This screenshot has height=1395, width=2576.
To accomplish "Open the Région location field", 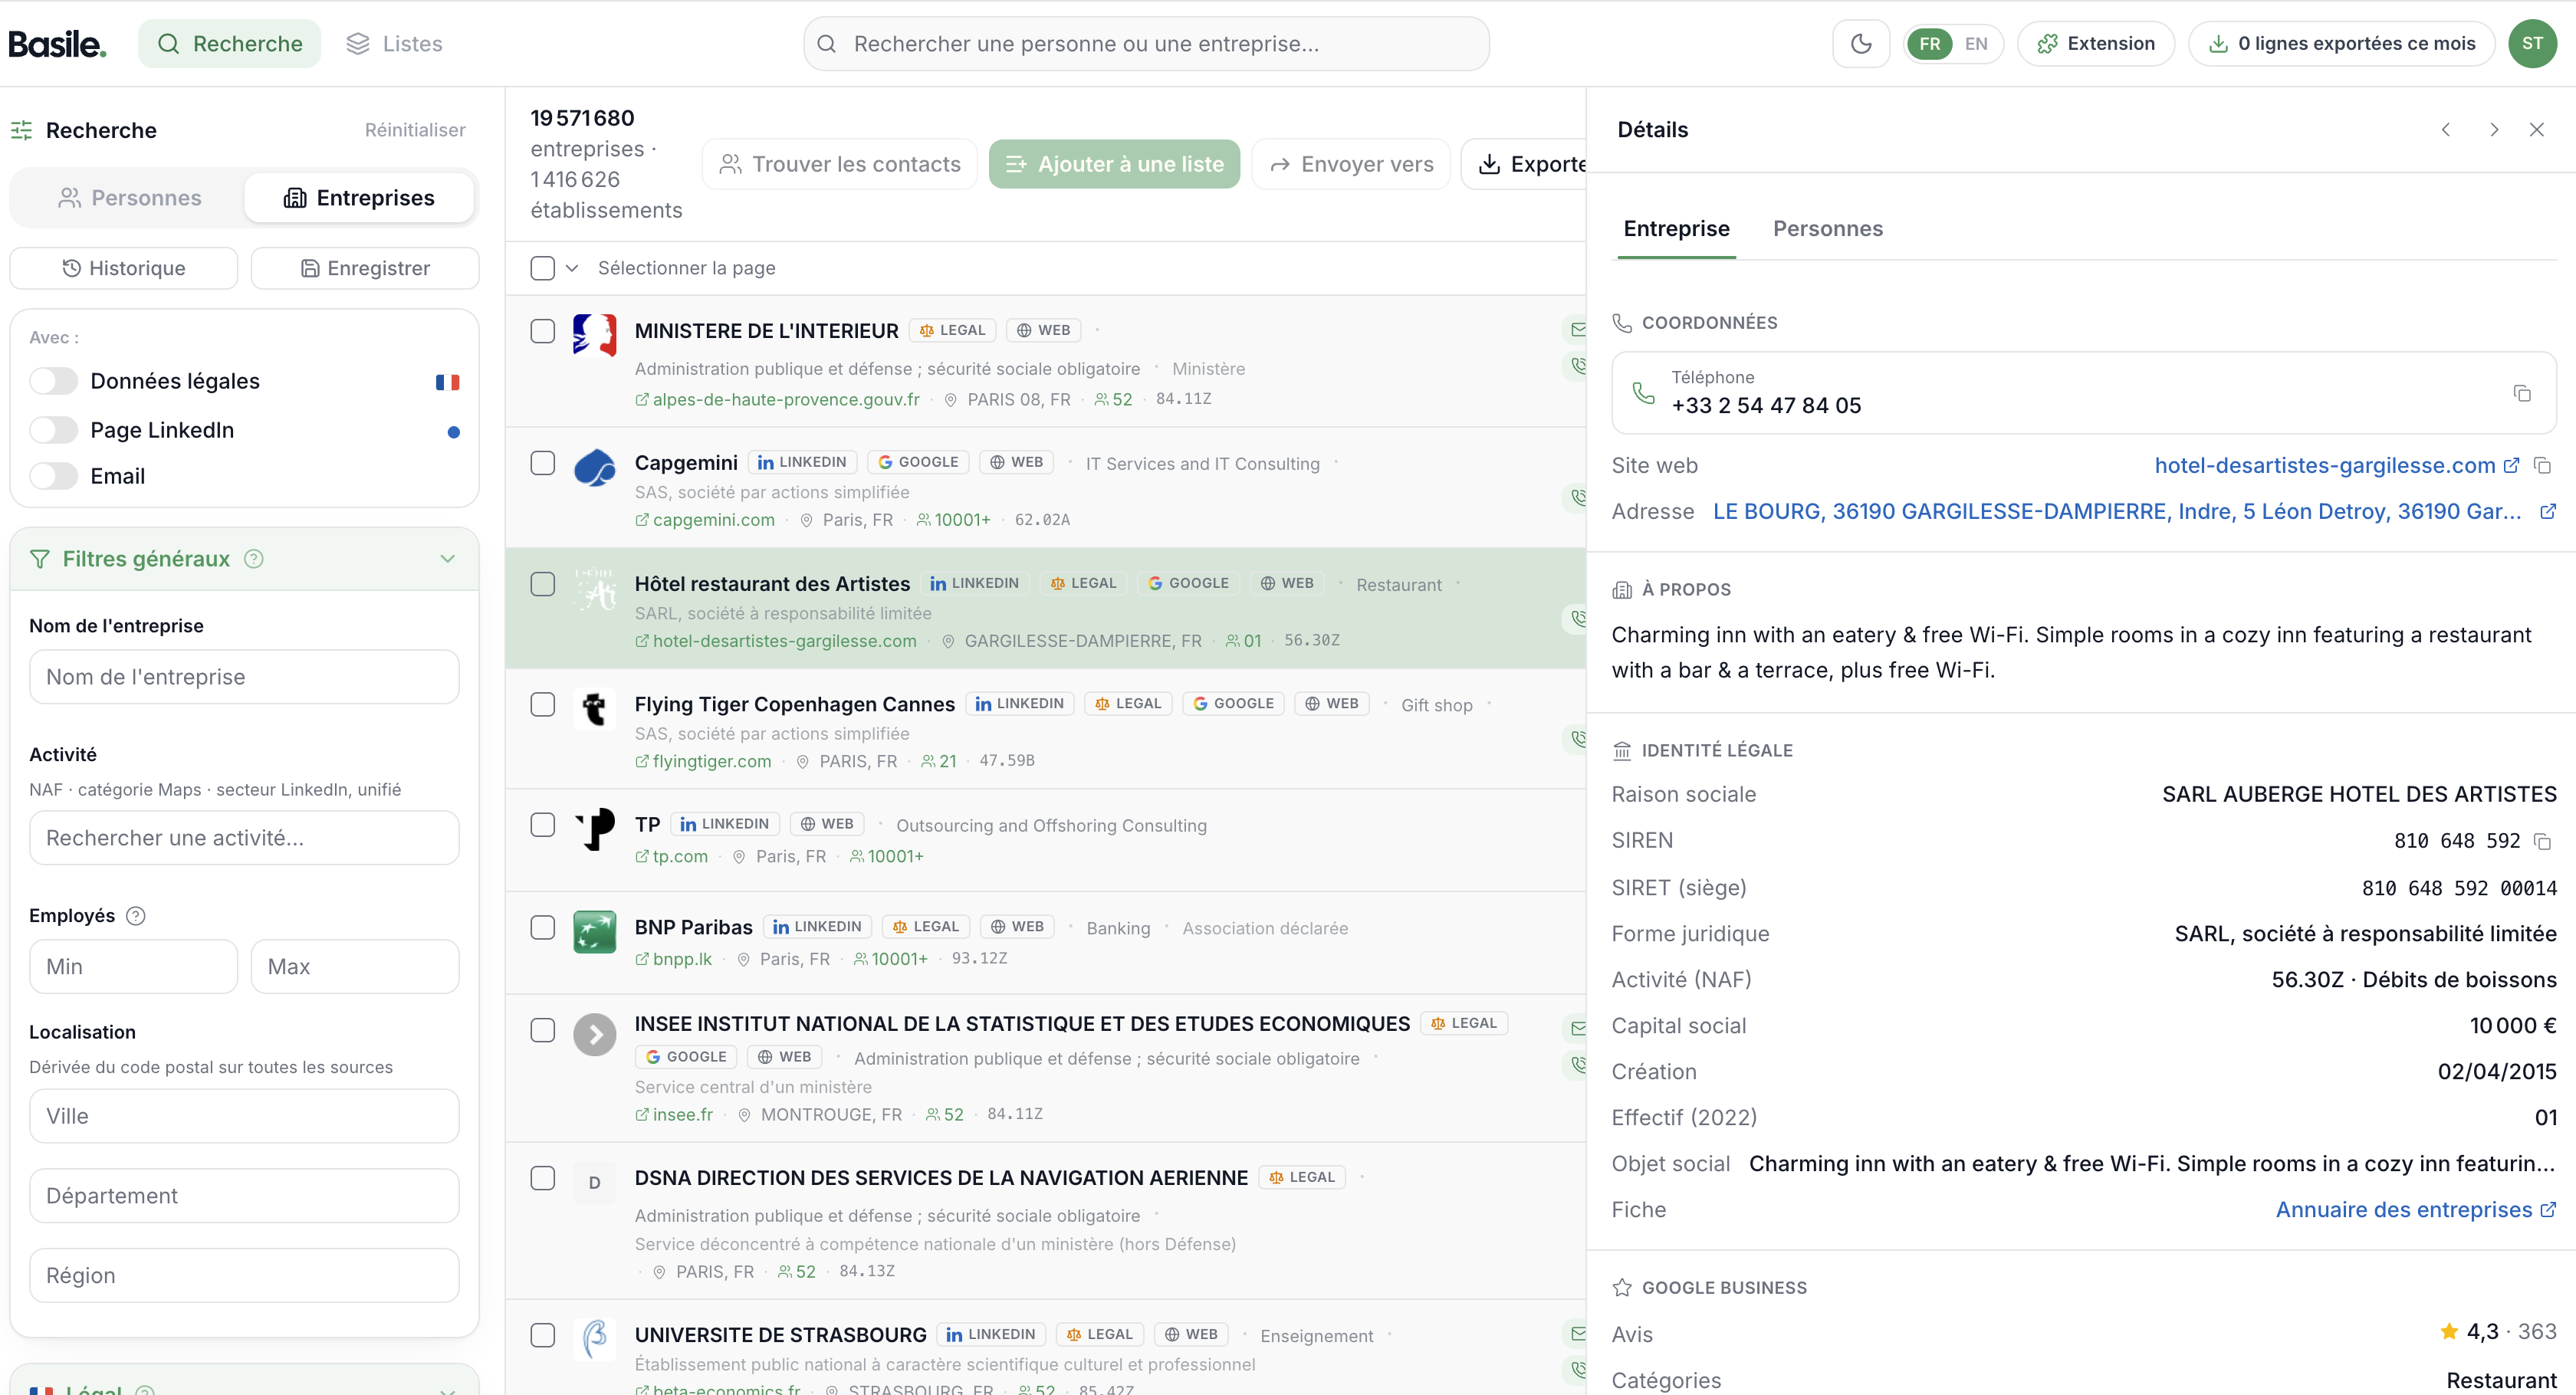I will (x=244, y=1275).
